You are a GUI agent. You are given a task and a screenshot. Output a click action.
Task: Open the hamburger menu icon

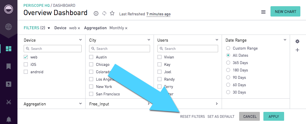pos(263,12)
